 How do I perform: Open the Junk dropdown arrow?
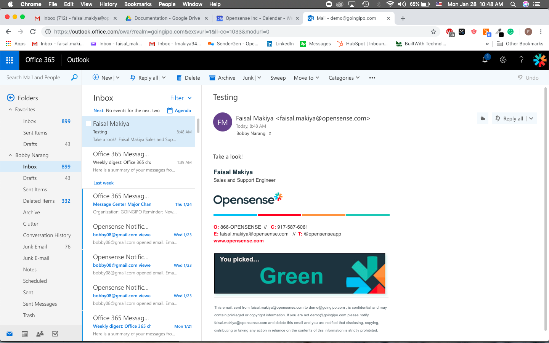pos(259,78)
